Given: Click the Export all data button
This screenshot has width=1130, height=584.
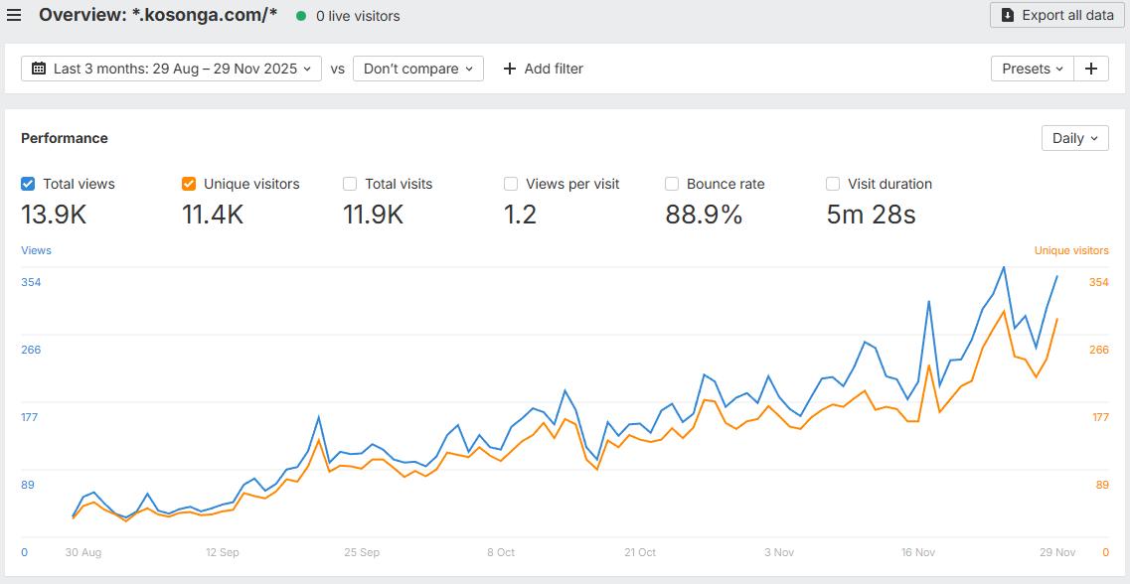Looking at the screenshot, I should 1057,15.
